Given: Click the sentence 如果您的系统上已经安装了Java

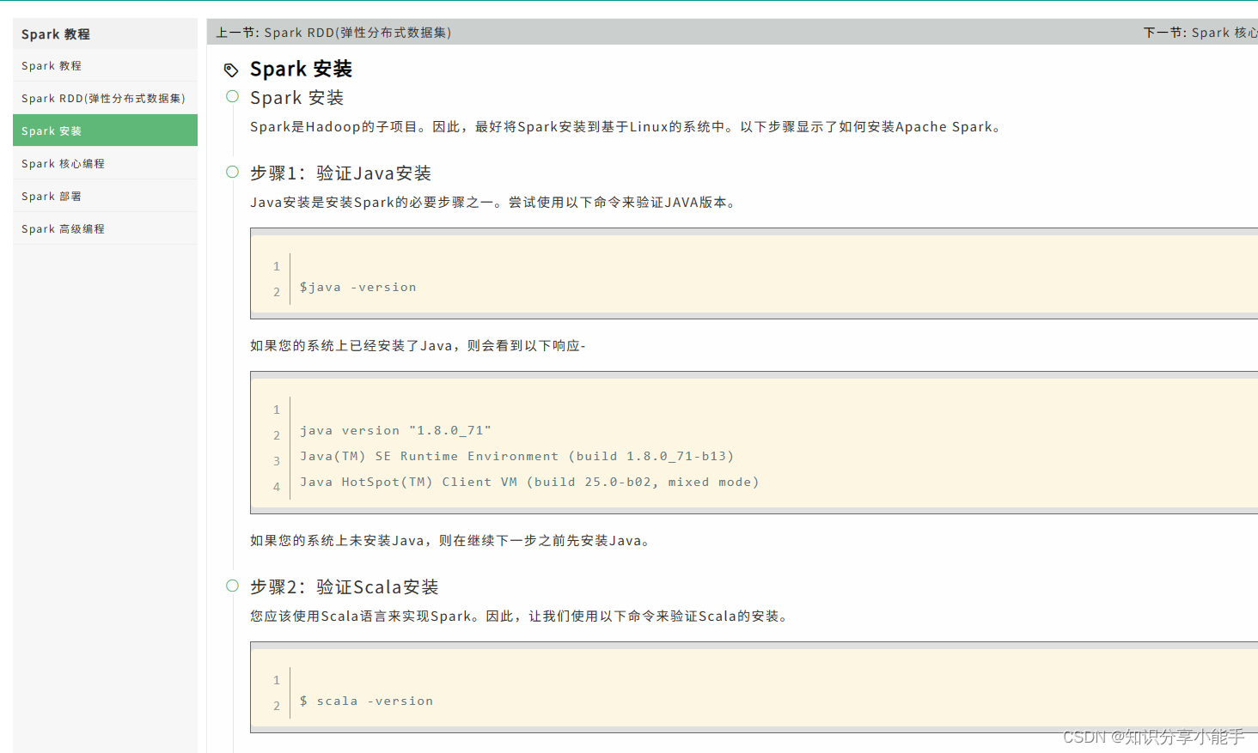Looking at the screenshot, I should pos(418,346).
